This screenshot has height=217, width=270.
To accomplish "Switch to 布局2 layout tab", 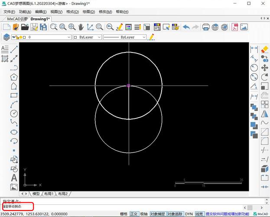I will coord(63,194).
